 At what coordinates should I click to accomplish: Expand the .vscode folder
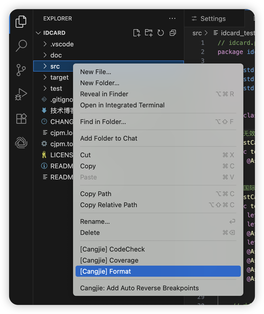[x=45, y=44]
